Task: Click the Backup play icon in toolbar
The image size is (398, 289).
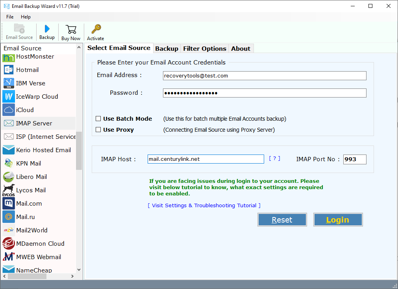Action: tap(47, 29)
